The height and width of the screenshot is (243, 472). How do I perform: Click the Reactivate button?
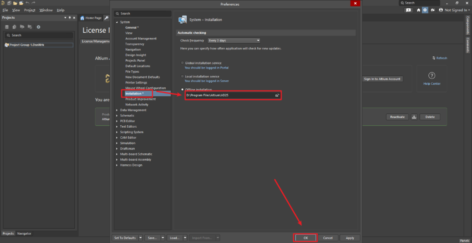[397, 117]
